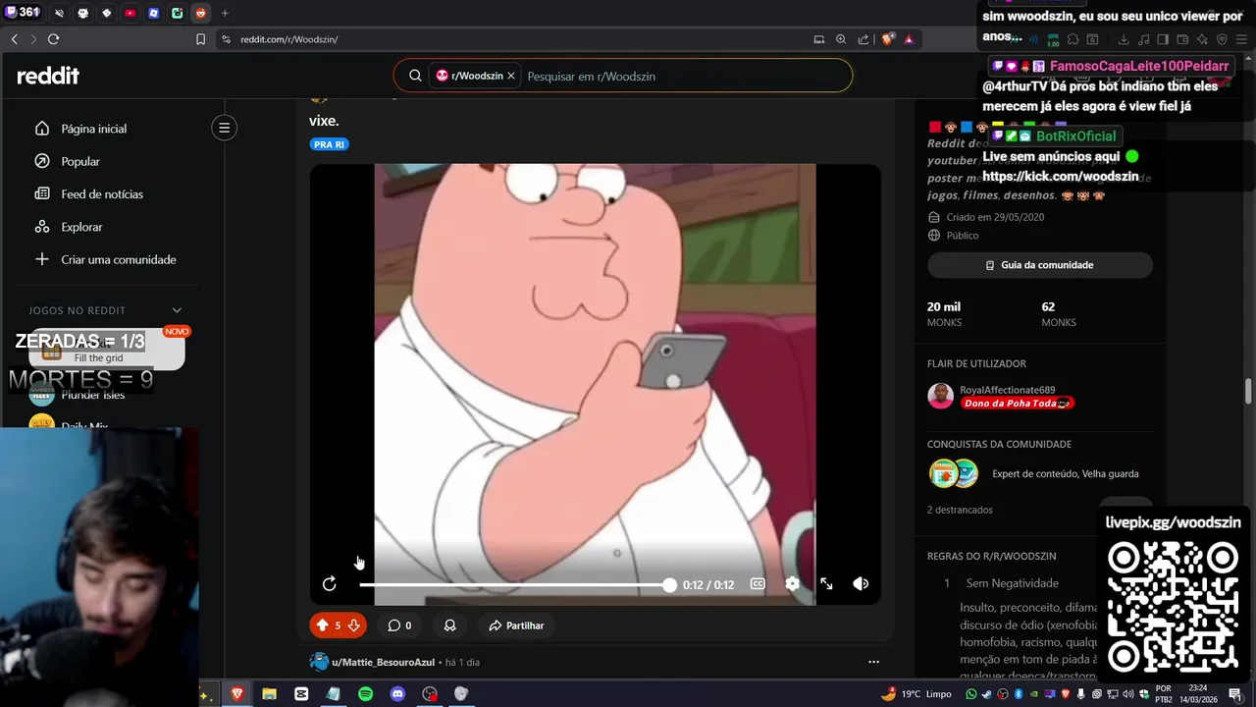This screenshot has width=1256, height=707.
Task: Open Windows notification center icon
Action: [1235, 694]
